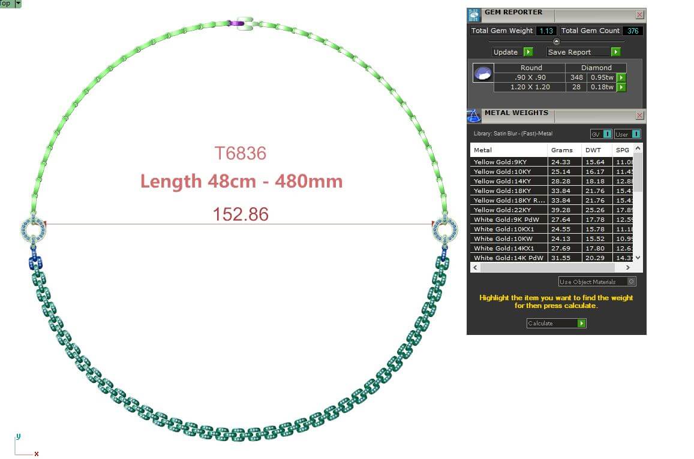Click green arrow for 1.20 X 1.20 row
The image size is (694, 459).
pos(621,87)
